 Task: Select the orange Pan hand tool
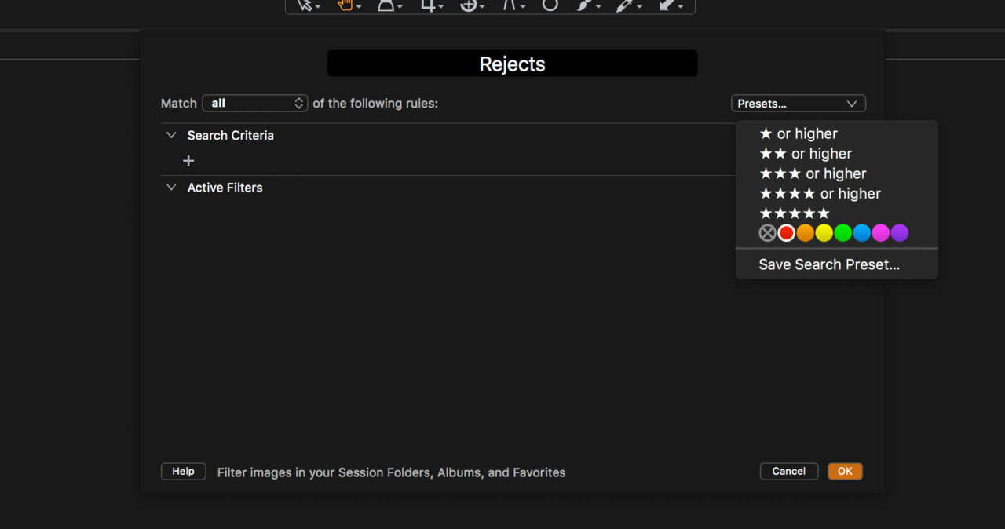345,5
